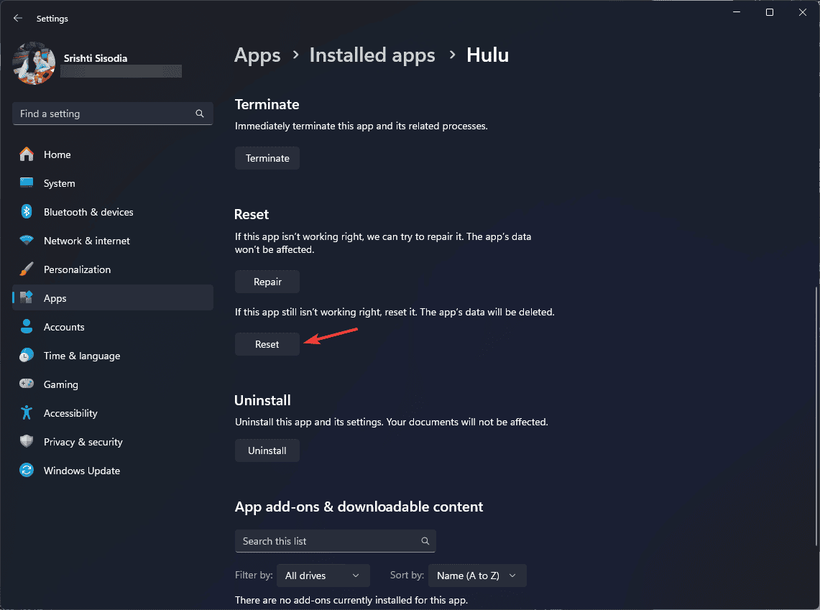Click the Accessibility figure icon
Image resolution: width=820 pixels, height=610 pixels.
click(x=27, y=413)
